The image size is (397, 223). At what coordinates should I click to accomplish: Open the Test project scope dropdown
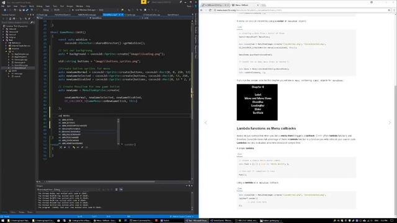point(62,18)
